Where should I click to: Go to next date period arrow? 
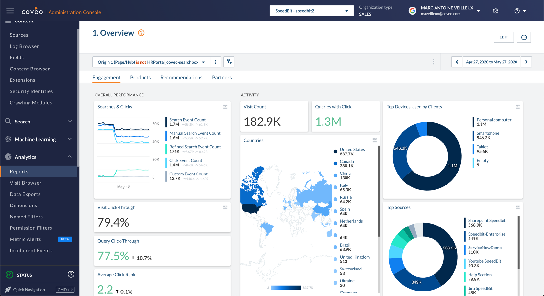pos(526,62)
